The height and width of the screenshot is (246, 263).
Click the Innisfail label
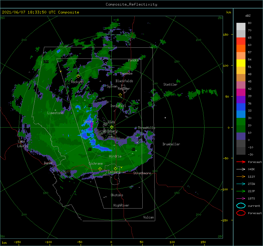tap(118, 106)
